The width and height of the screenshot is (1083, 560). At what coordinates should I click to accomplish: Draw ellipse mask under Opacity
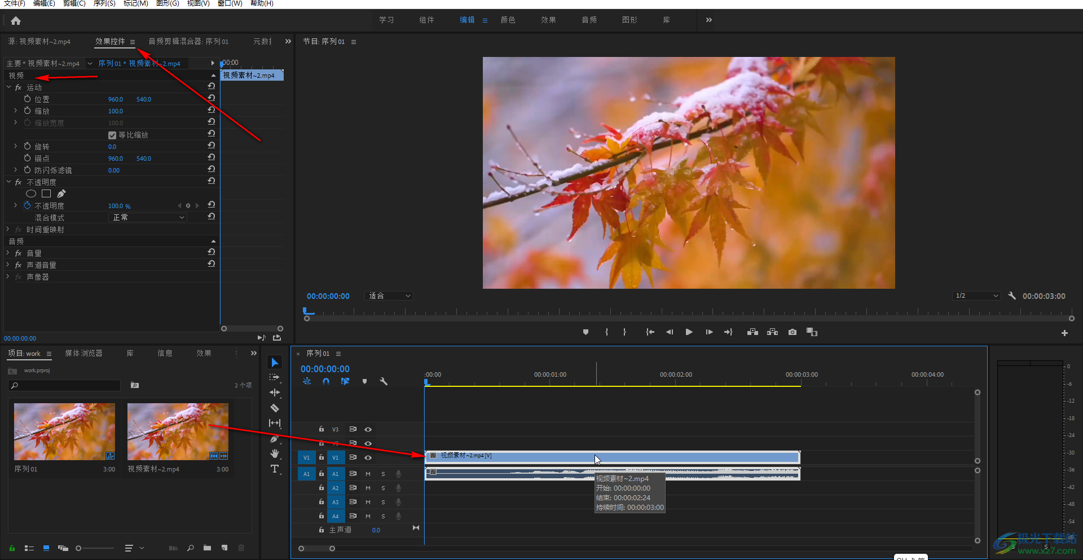pyautogui.click(x=31, y=193)
